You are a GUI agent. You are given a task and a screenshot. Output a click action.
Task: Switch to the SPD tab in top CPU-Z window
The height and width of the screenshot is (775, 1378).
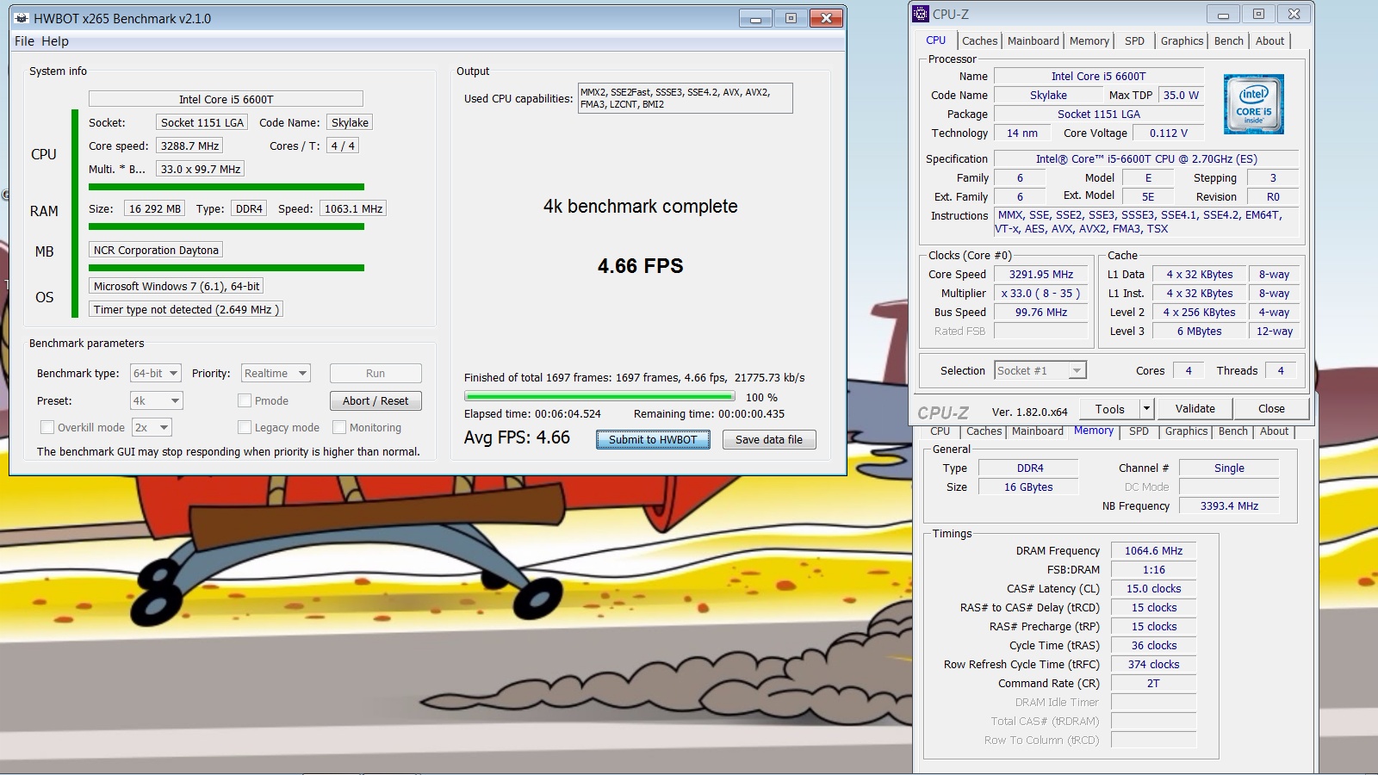tap(1135, 40)
